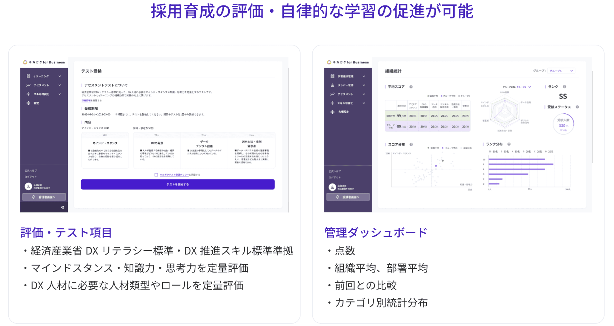
Task: Tick the キカガクテスト受講ポリシー agreement checkbox
Action: coord(156,175)
